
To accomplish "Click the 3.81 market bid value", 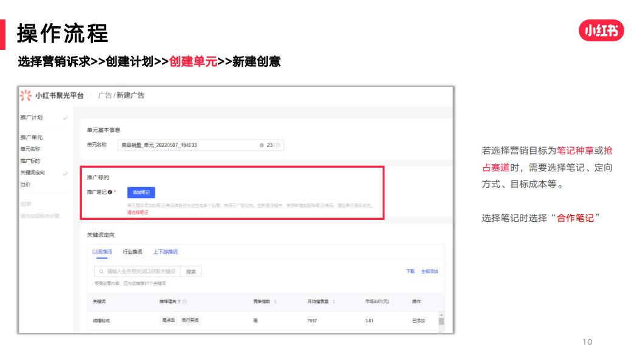I will (x=369, y=321).
